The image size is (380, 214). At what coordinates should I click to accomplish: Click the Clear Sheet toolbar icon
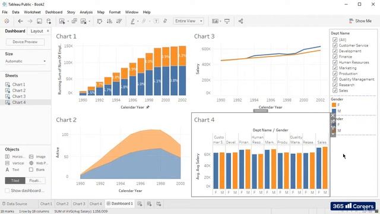[x=83, y=21]
